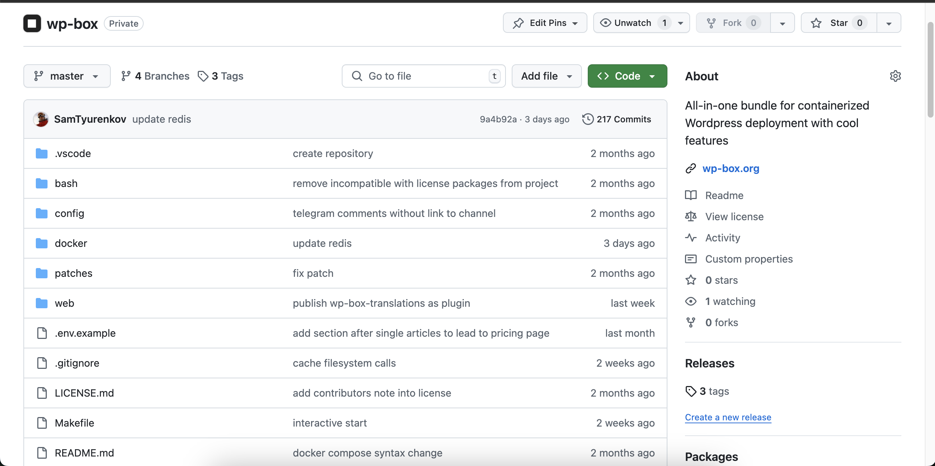Click the tag icon under Releases
The height and width of the screenshot is (466, 935).
pos(690,391)
